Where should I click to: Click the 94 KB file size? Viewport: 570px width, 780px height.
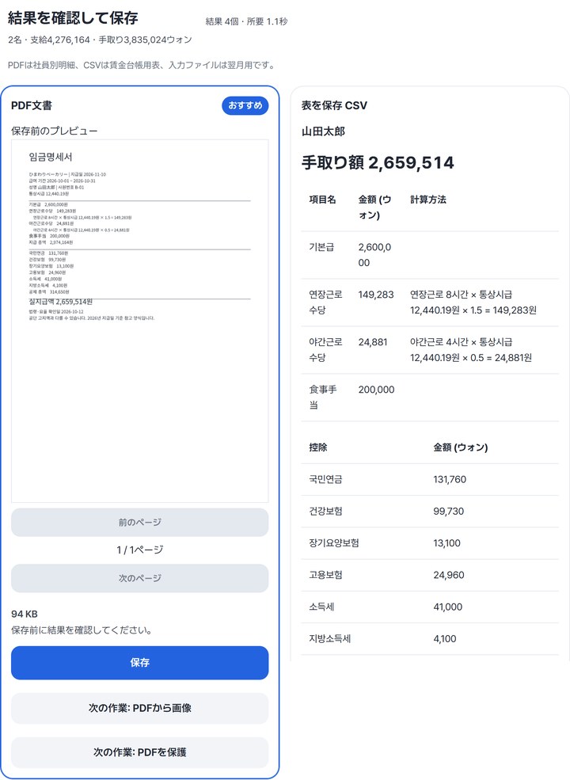(x=25, y=614)
